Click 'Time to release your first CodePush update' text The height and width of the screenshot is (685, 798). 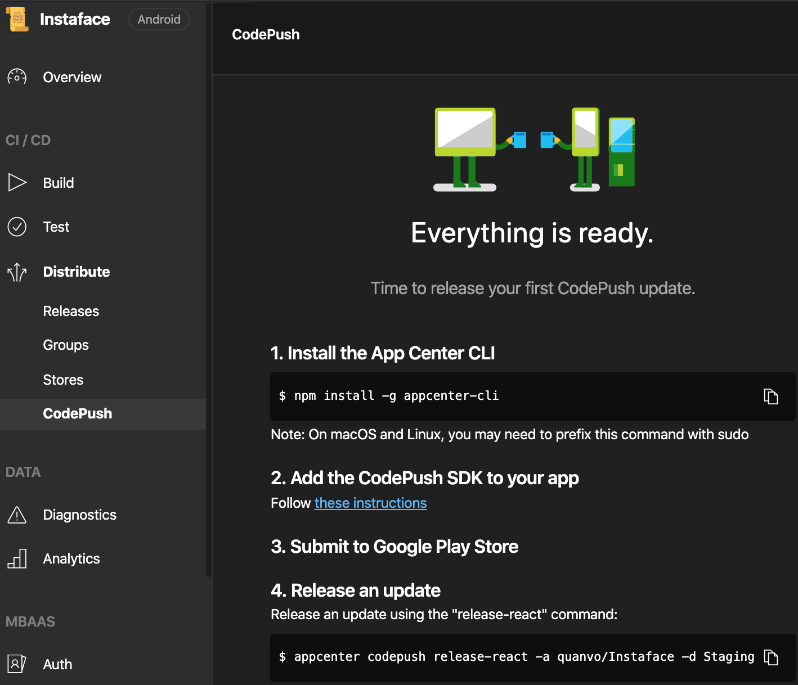pos(533,289)
